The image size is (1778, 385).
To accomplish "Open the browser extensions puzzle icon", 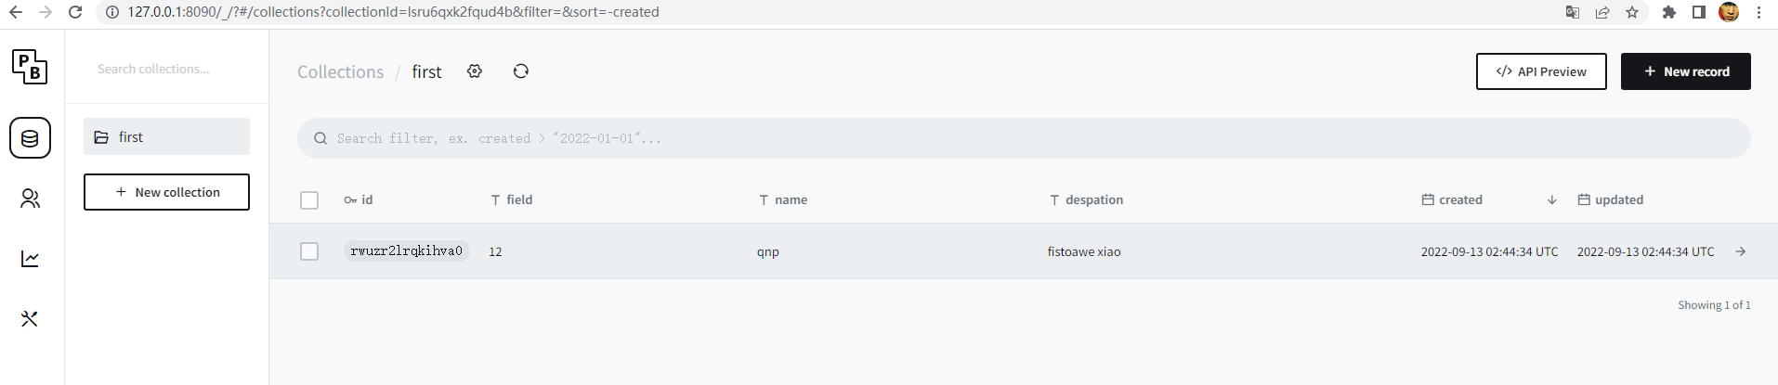I will (x=1669, y=12).
